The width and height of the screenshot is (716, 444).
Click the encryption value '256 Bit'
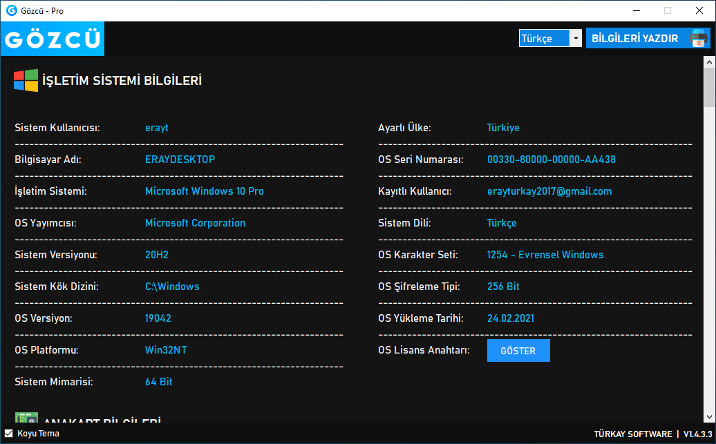tap(503, 287)
